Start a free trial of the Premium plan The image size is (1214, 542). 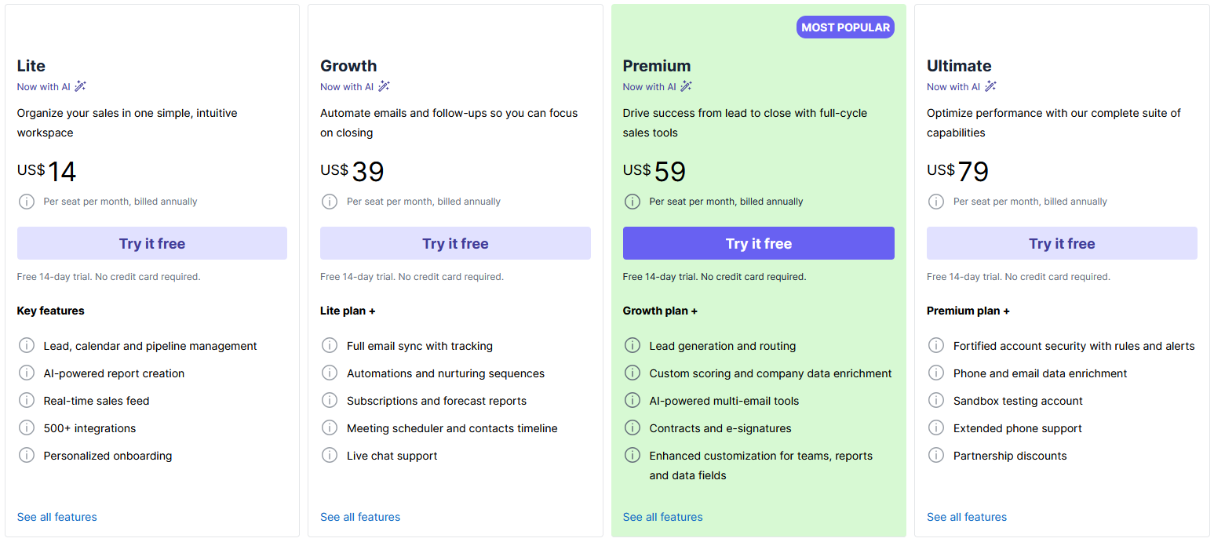coord(758,243)
